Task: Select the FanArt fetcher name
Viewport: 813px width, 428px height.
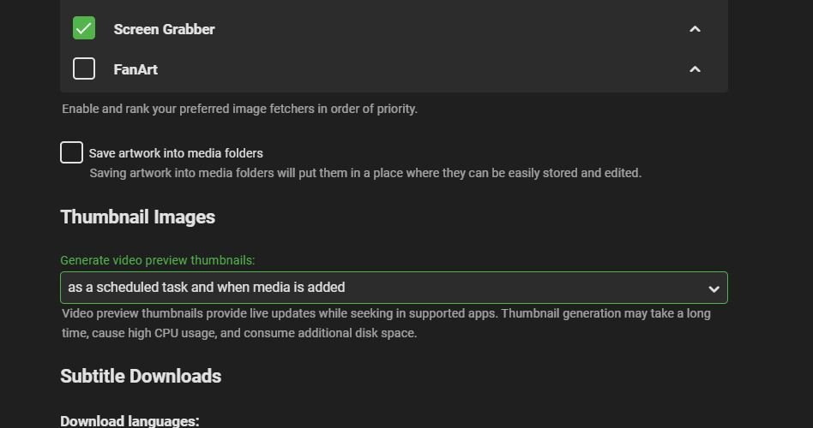Action: (x=135, y=69)
